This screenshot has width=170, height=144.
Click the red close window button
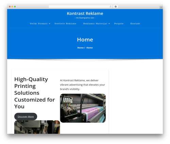(x=10, y=6)
